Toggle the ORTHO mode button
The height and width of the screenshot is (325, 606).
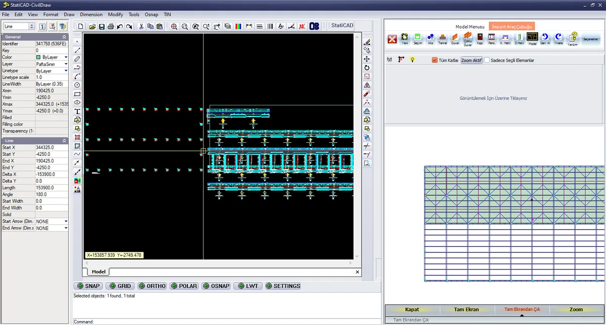coord(153,286)
